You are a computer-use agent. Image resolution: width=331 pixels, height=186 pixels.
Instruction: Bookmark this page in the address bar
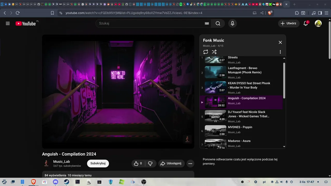52,13
